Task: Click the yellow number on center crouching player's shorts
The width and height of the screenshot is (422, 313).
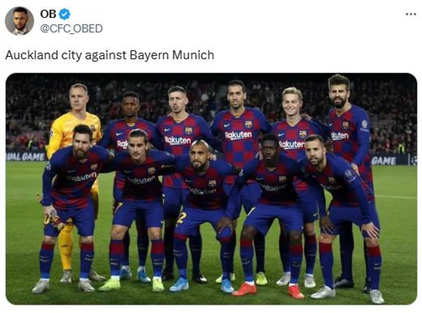Action: click(181, 218)
